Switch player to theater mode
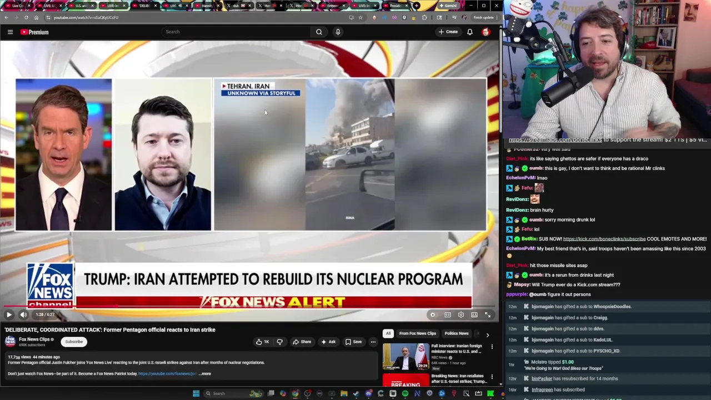 point(474,314)
